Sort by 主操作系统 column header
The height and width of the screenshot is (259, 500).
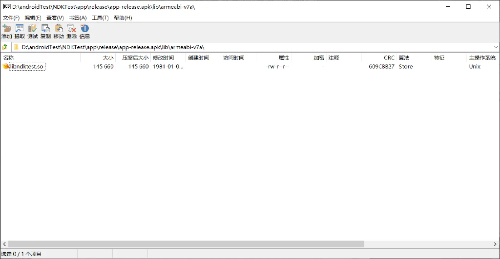(x=482, y=57)
